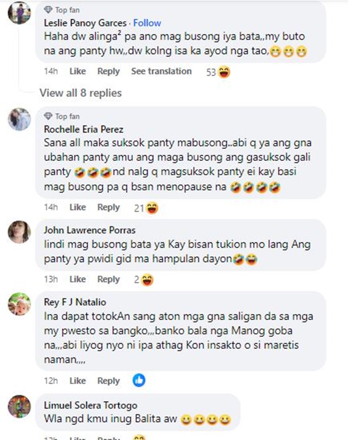Like Rey F J Natalio's comment
348x440 pixels.
click(x=77, y=381)
